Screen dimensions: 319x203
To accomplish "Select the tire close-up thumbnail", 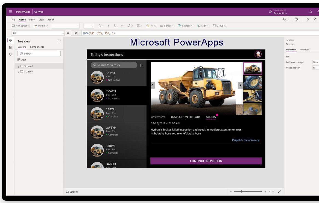I will click(x=253, y=82).
